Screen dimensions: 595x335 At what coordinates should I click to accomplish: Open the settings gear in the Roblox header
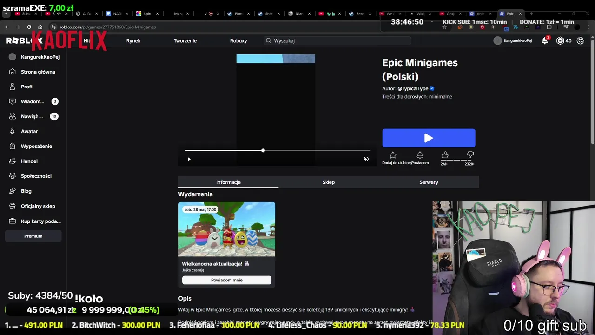(x=580, y=40)
